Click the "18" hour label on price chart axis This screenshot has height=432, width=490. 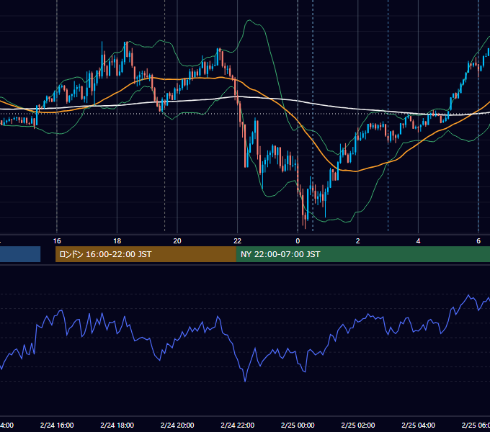point(117,241)
